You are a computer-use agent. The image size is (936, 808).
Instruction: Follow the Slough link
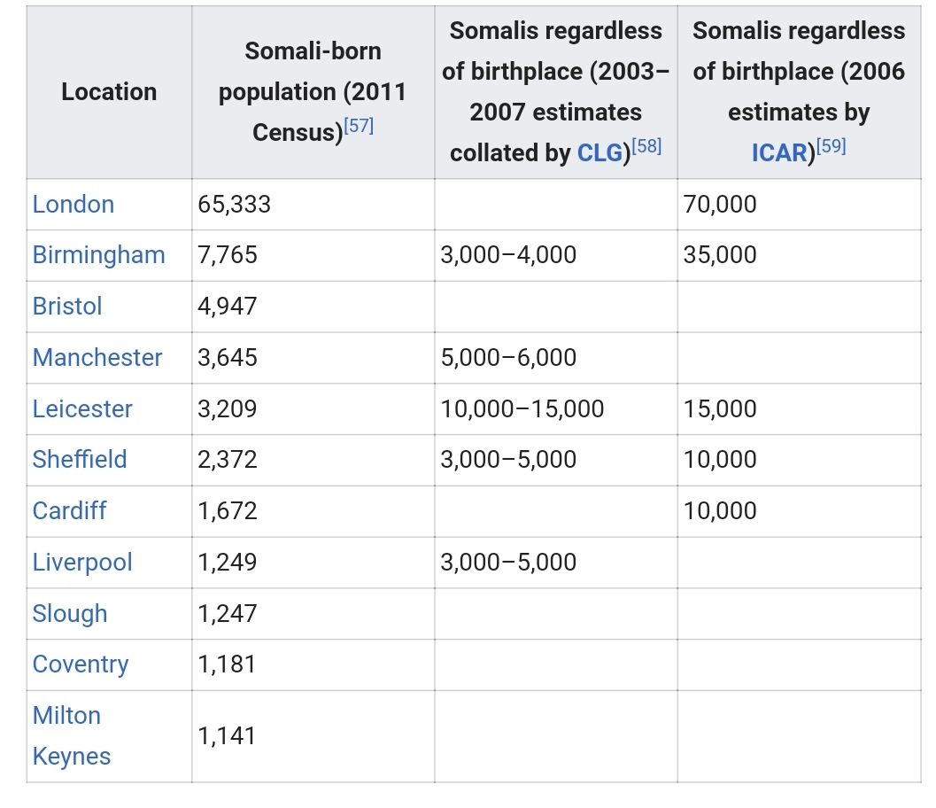tap(70, 614)
